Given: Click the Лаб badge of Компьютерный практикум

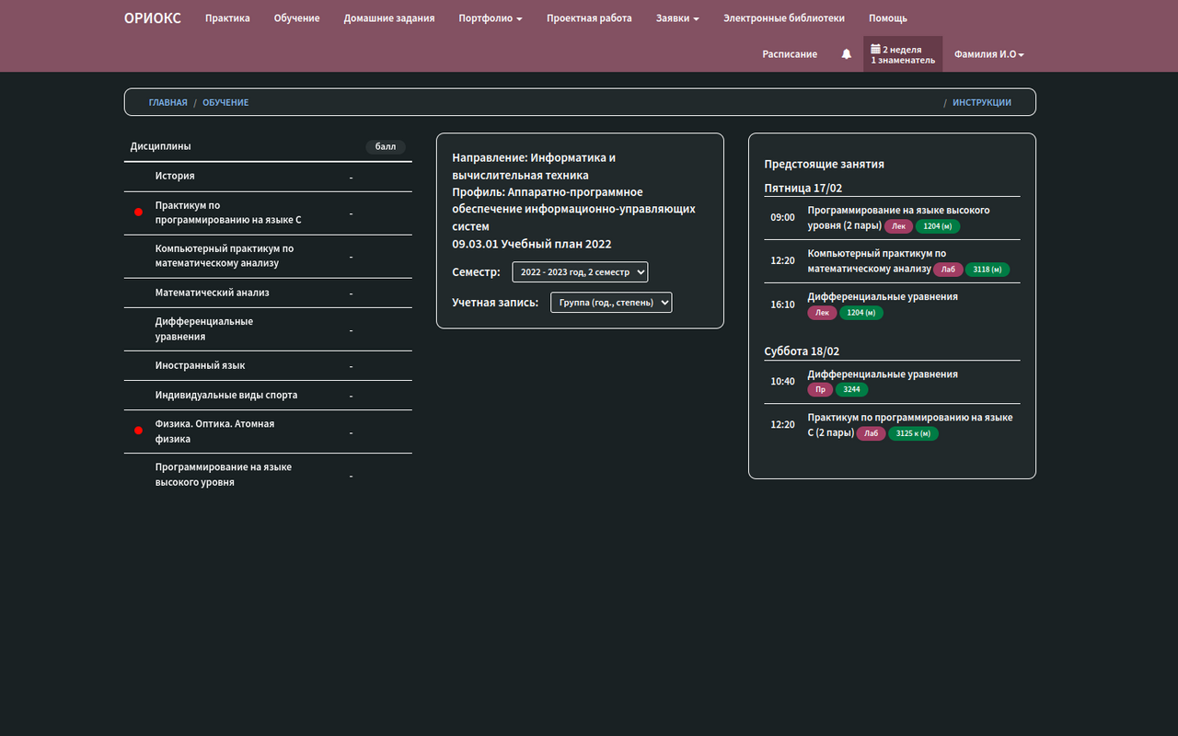Looking at the screenshot, I should click(948, 270).
